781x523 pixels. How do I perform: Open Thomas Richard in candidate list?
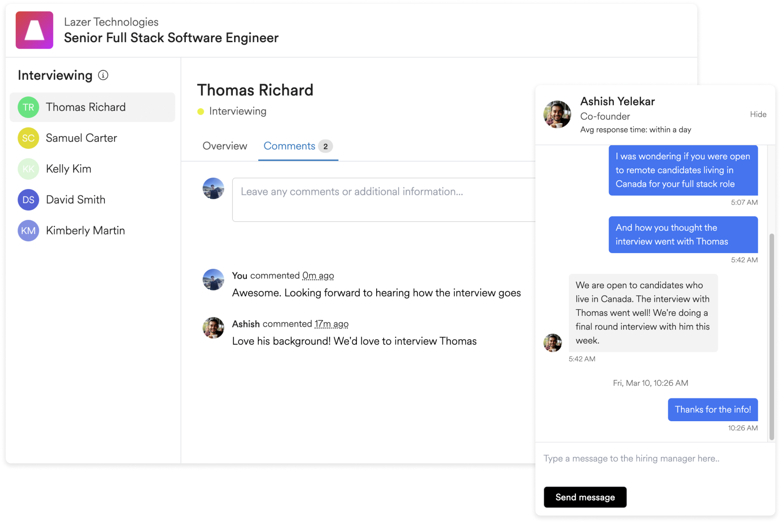click(93, 107)
